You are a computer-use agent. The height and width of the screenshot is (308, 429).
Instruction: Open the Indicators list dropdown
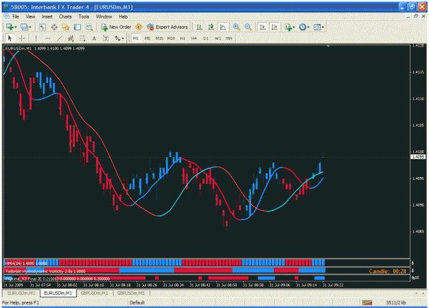click(290, 27)
